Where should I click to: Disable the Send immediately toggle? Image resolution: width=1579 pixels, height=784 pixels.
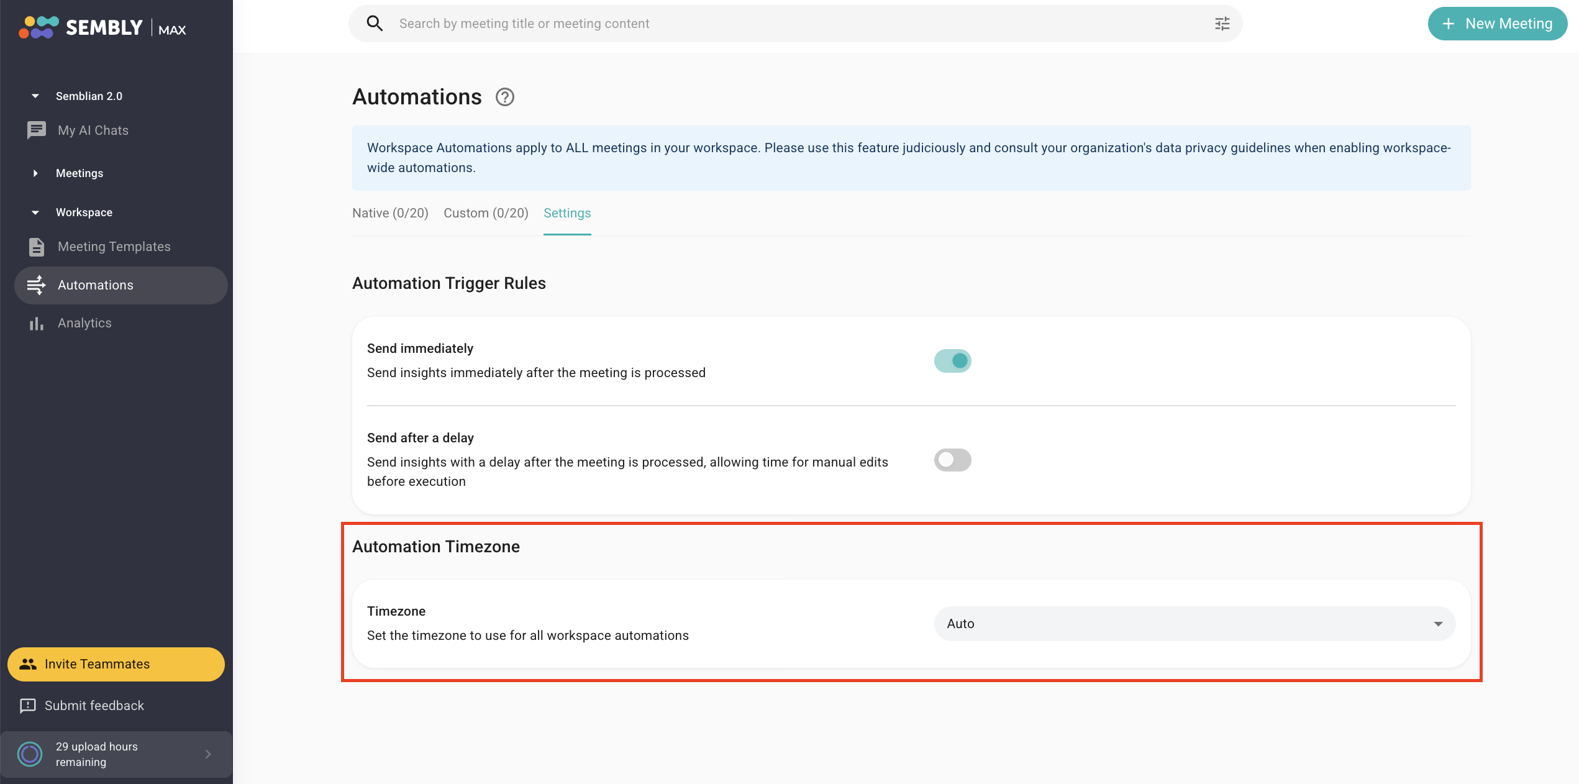pyautogui.click(x=952, y=361)
